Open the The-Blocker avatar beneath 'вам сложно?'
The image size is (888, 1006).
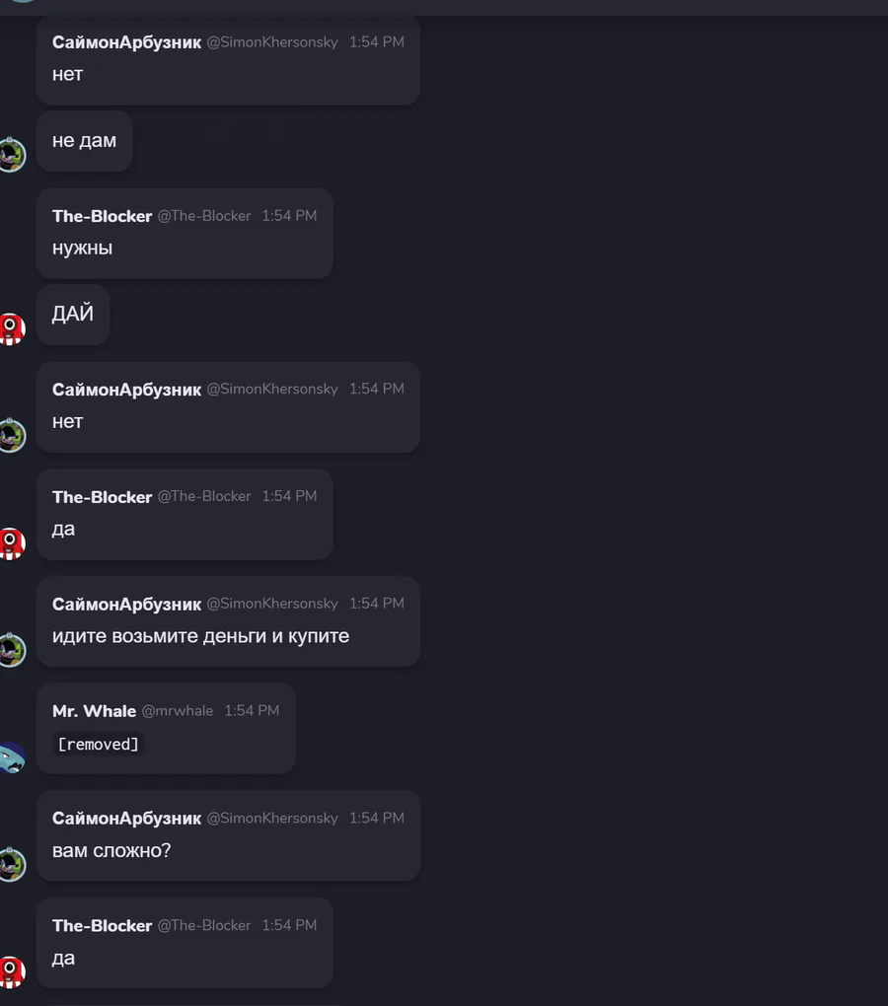click(12, 972)
